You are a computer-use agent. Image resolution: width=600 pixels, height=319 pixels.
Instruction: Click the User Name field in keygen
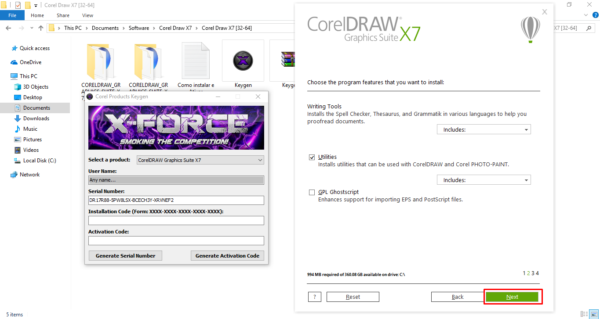pos(176,180)
